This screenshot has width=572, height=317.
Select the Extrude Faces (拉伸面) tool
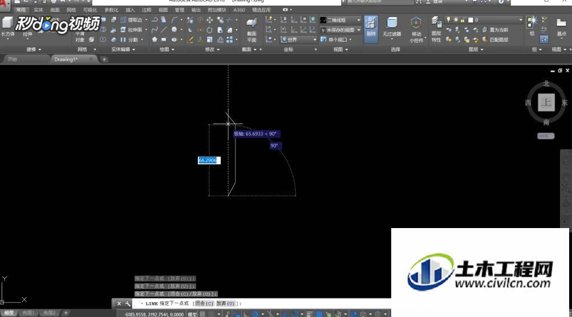point(131,30)
